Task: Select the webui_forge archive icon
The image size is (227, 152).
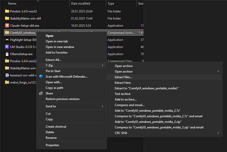Action: 7,82
